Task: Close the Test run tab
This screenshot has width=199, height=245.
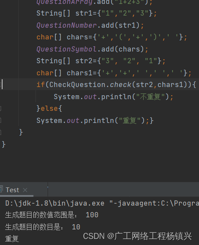Action: click(x=25, y=190)
